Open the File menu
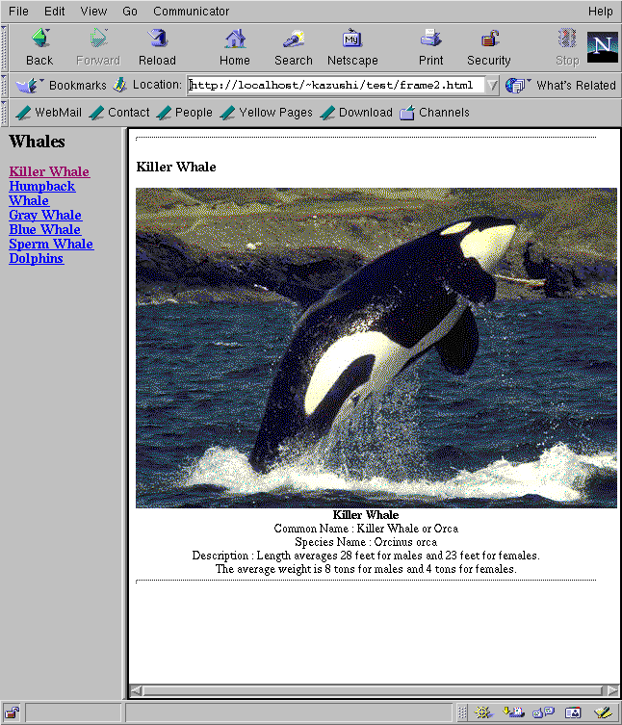Screen dimensions: 622x725 [x=18, y=12]
